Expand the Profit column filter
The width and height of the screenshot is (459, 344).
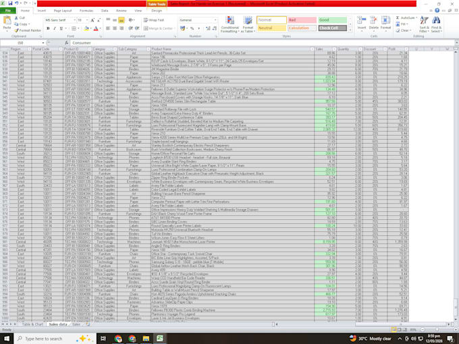click(x=406, y=49)
